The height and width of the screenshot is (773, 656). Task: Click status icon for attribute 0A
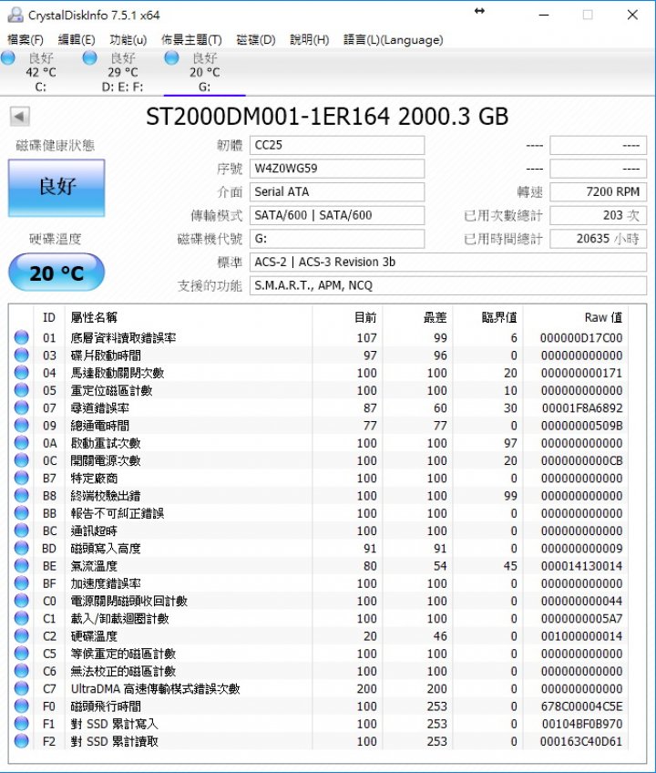pyautogui.click(x=21, y=443)
